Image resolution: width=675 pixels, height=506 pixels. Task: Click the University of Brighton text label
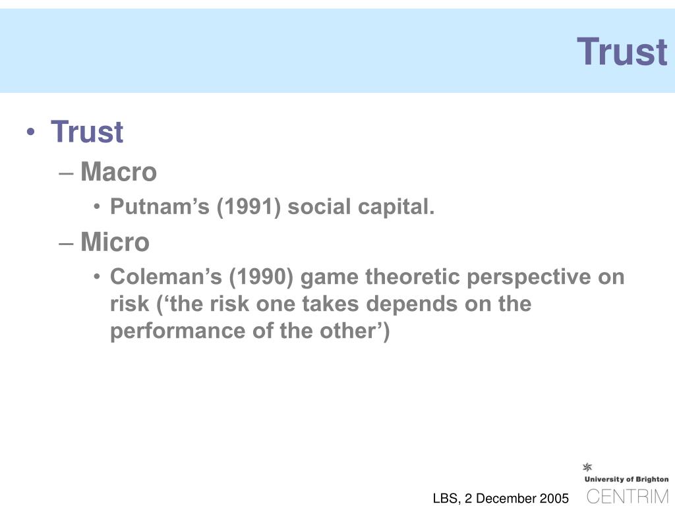pos(626,480)
